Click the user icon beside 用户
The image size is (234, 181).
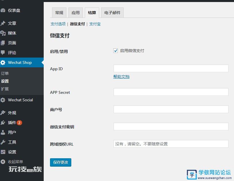[x=3, y=132]
